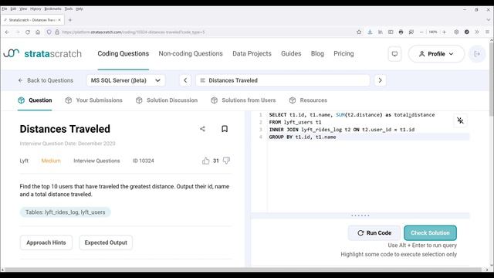This screenshot has height=278, width=494.
Task: Open Approach Hints
Action: 46,242
